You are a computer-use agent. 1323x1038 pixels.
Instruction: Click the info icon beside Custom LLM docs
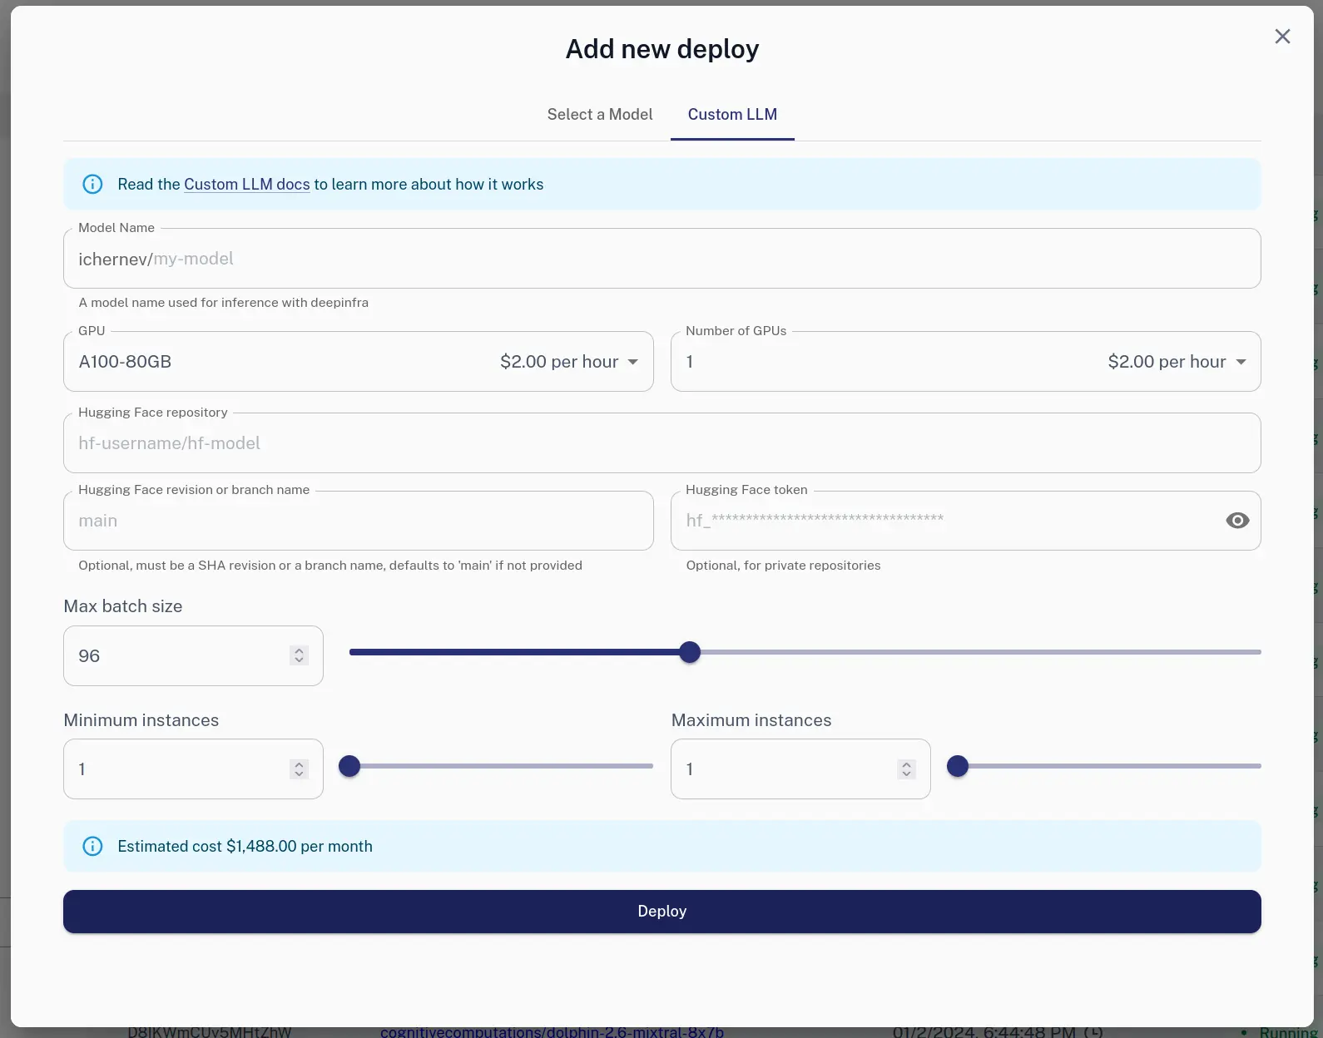click(92, 185)
